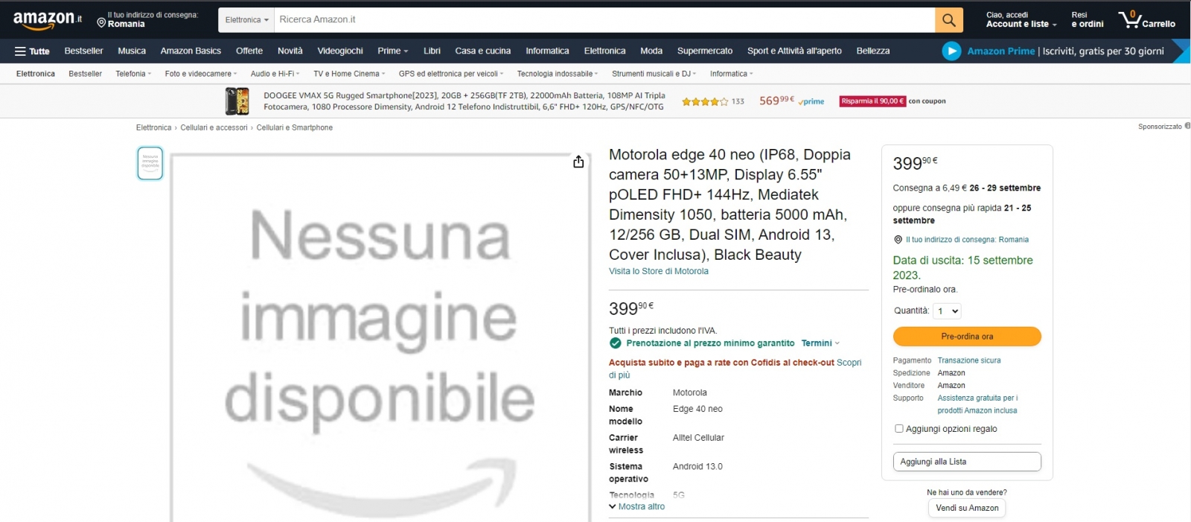Image resolution: width=1191 pixels, height=522 pixels.
Task: Click the Aggiungi alla Lista button
Action: 967,462
